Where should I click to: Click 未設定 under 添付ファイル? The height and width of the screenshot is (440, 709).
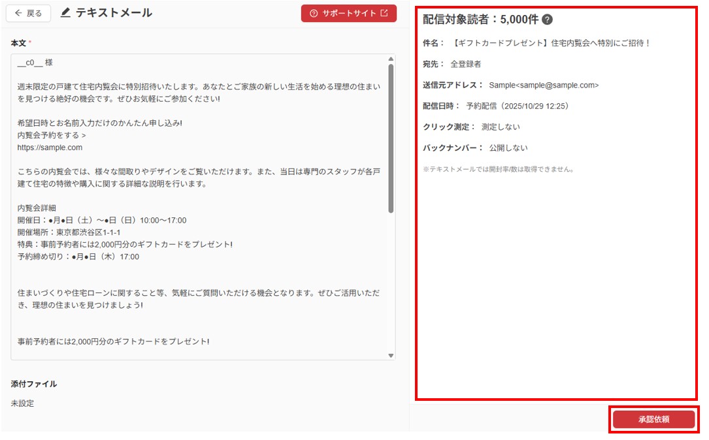coord(22,403)
